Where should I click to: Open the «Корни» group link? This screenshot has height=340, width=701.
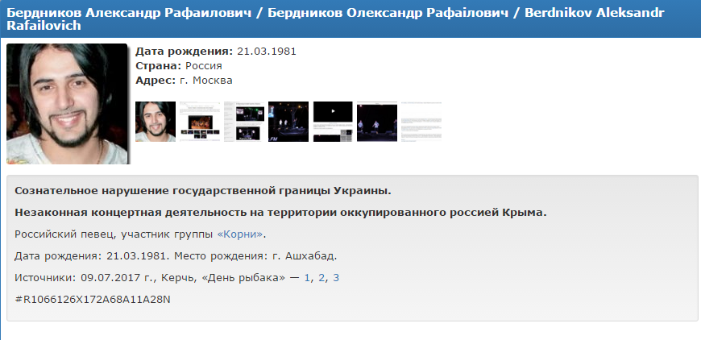(239, 234)
